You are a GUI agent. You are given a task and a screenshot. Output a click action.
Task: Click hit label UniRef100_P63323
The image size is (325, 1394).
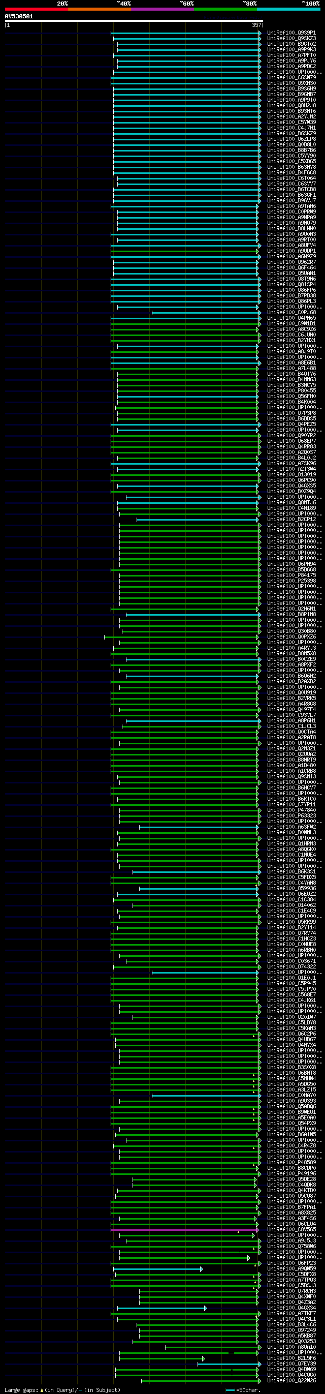click(x=291, y=815)
